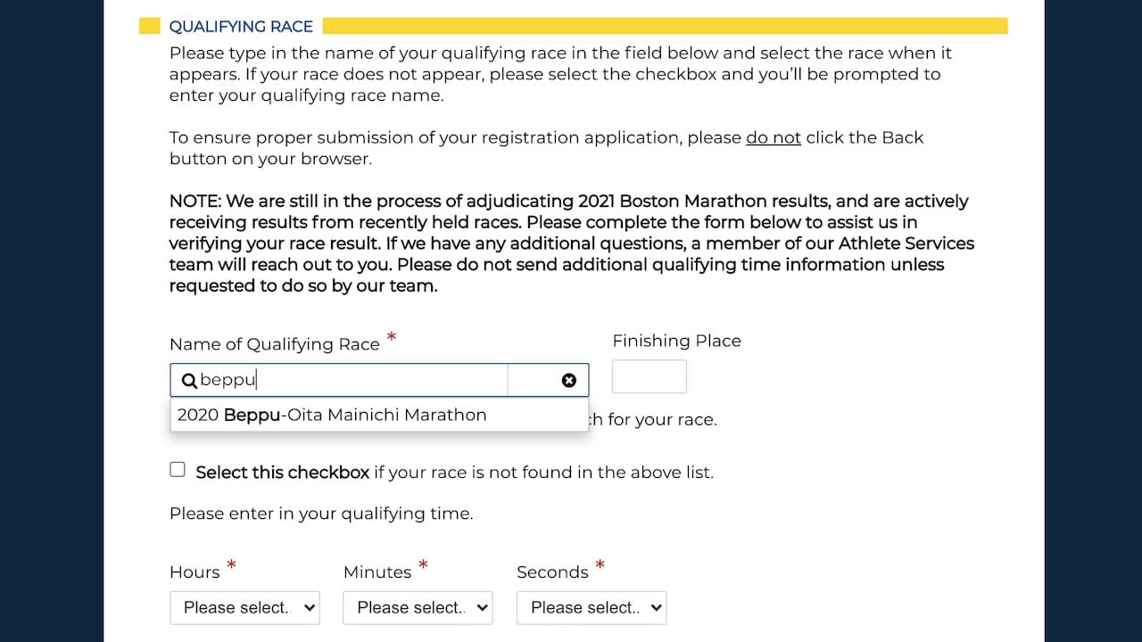Viewport: 1142px width, 642px height.
Task: Open the Minutes dropdown
Action: [418, 607]
